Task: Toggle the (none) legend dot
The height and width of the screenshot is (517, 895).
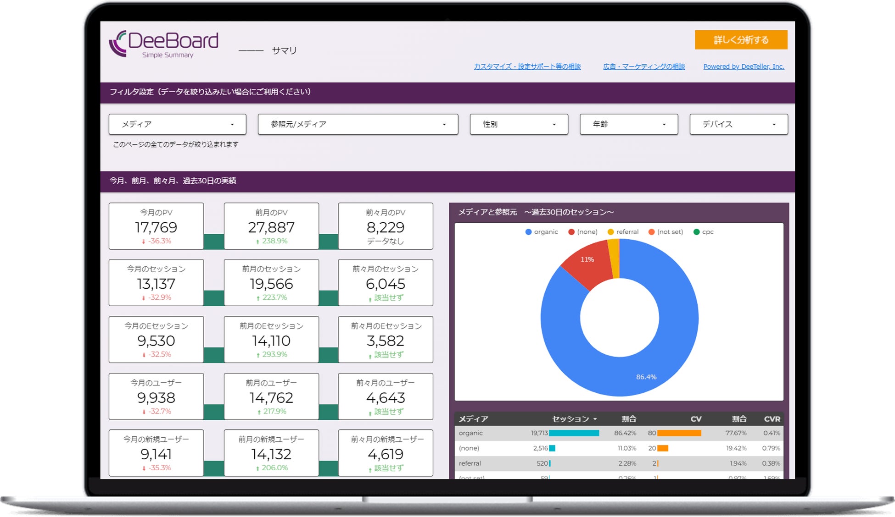Action: (x=571, y=232)
